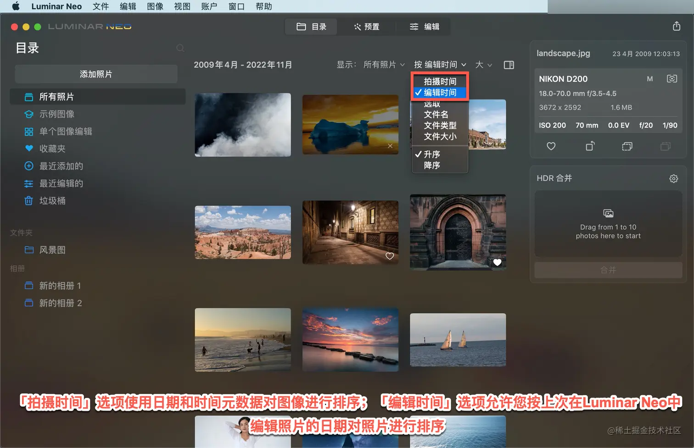
Task: Select 所有照片 in the sidebar
Action: [98, 97]
